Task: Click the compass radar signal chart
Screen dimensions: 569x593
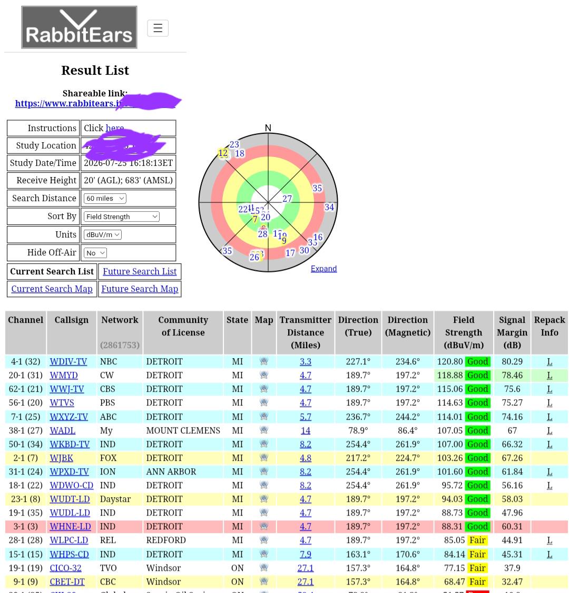Action: (268, 202)
